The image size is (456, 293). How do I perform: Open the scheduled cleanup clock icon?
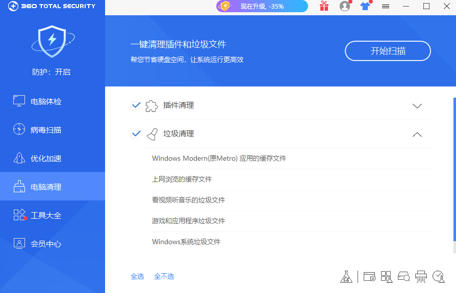click(438, 276)
